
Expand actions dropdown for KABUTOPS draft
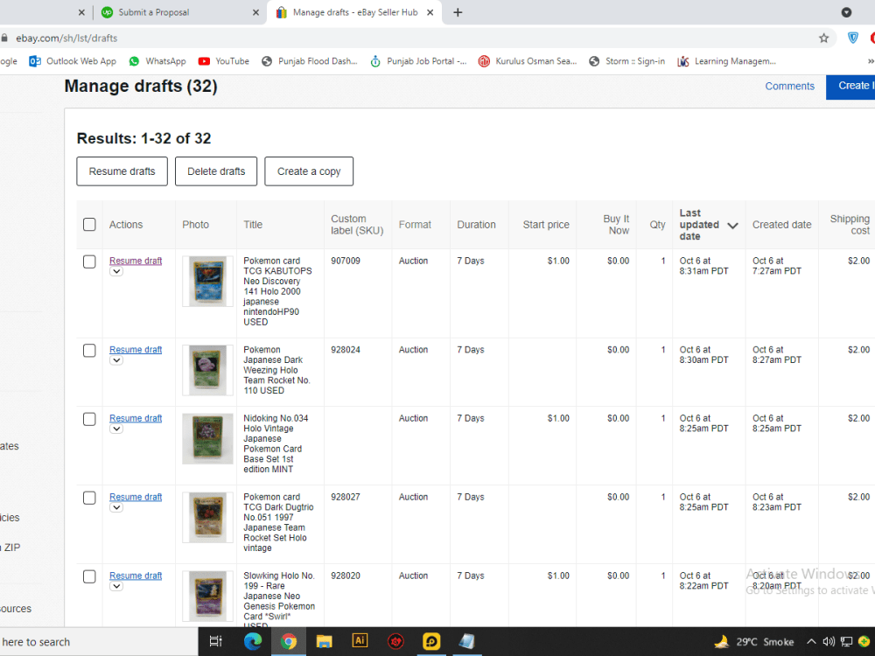pos(116,272)
